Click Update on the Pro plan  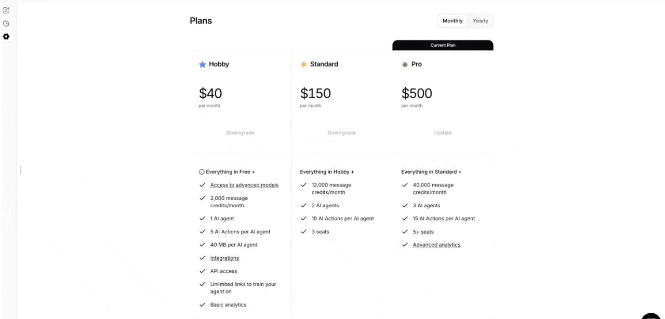(x=443, y=132)
